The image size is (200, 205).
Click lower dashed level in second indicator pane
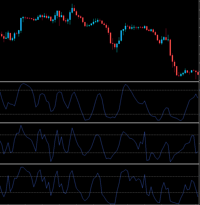(99, 153)
